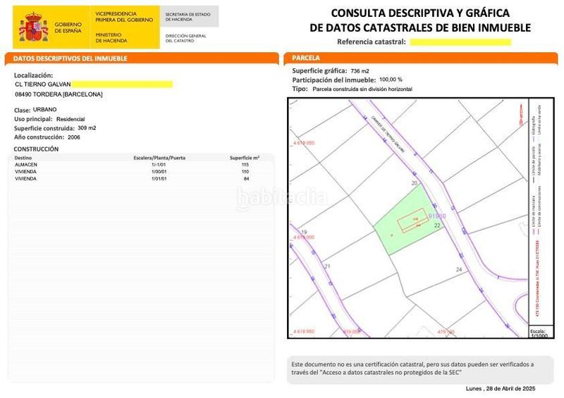This screenshot has height=398, width=564.
Task: Click the highlighted Referencia catastral field
Action: click(x=460, y=42)
